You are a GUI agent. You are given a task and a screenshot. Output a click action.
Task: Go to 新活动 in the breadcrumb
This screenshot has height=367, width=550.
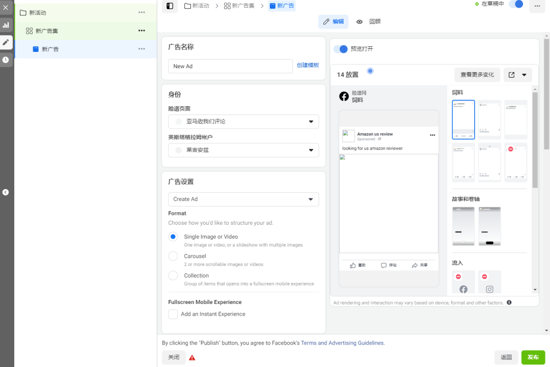(197, 6)
